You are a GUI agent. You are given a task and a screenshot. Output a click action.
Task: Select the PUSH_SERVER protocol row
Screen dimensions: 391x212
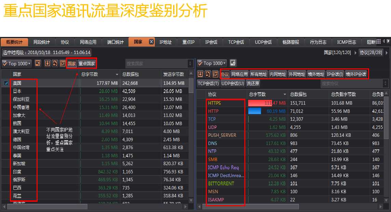point(290,135)
